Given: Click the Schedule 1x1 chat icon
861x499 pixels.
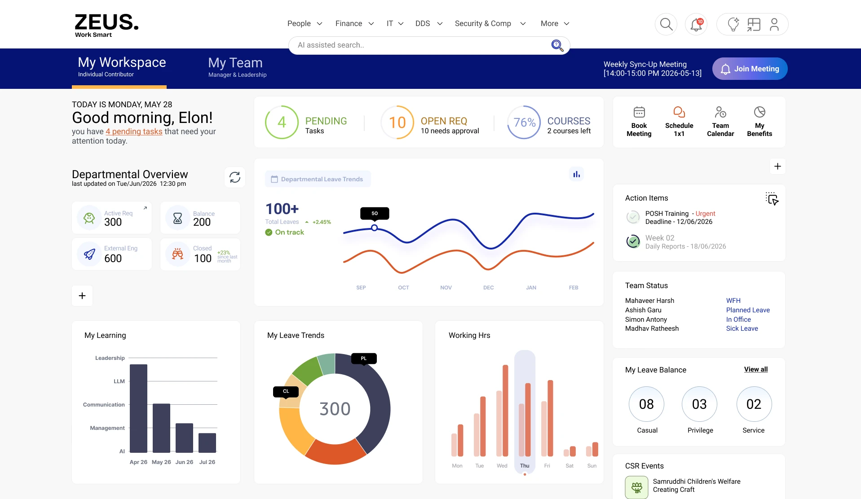Looking at the screenshot, I should click(679, 112).
